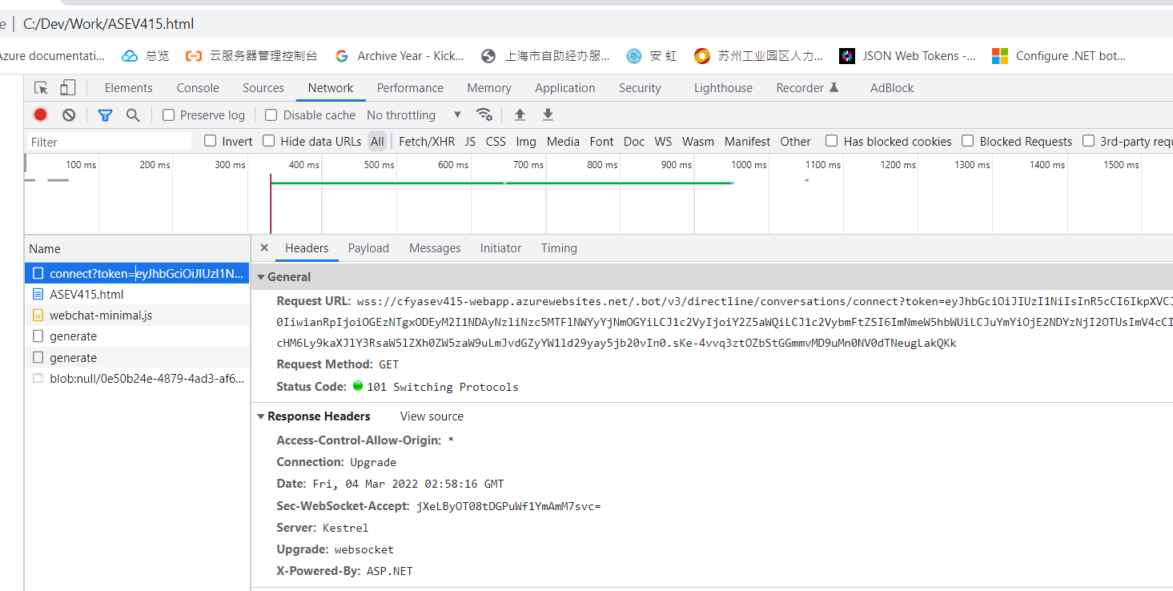Enable Preserve log
Screen dimensions: 1173x591
coord(167,115)
